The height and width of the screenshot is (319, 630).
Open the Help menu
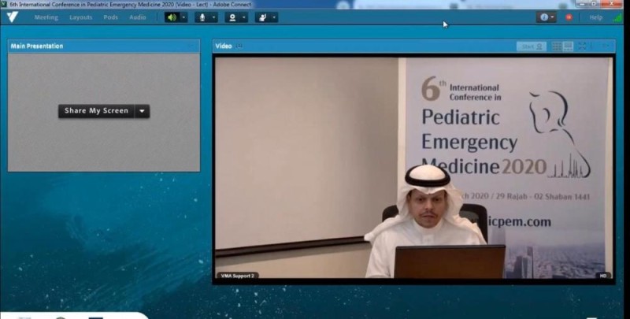(x=596, y=17)
